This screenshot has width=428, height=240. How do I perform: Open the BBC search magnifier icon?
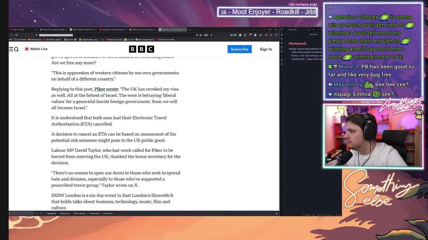[x=16, y=49]
